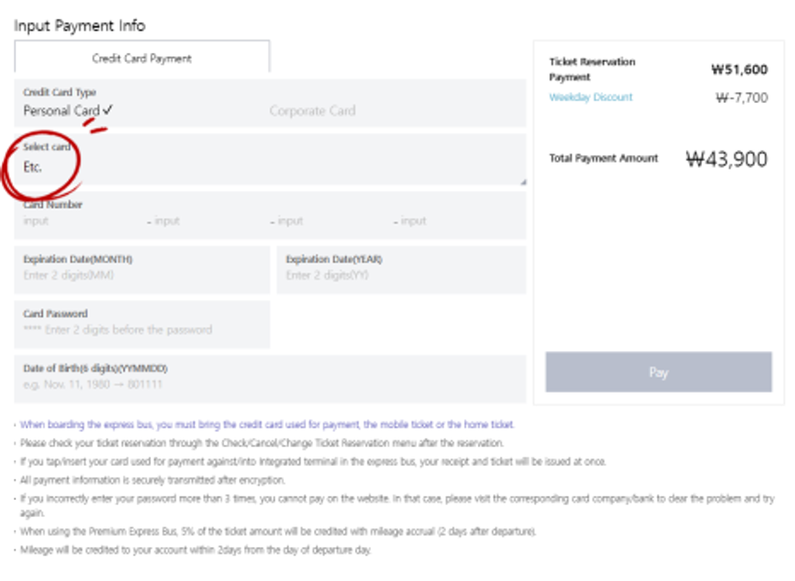795x581 pixels.
Task: Choose Personal Card type
Action: 61,111
